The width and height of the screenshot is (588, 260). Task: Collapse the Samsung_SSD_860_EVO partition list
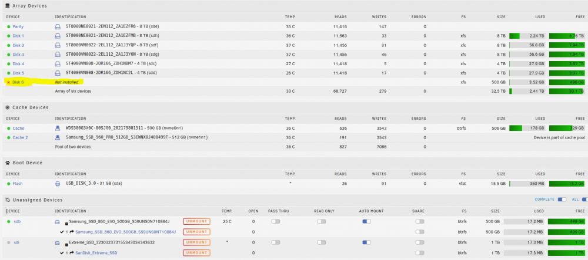coord(67,224)
